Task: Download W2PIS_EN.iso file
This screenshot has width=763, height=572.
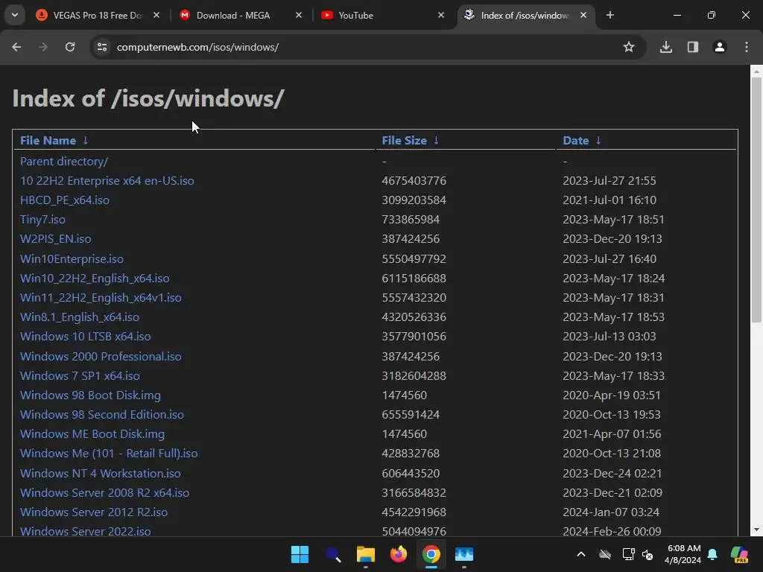Action: click(55, 239)
